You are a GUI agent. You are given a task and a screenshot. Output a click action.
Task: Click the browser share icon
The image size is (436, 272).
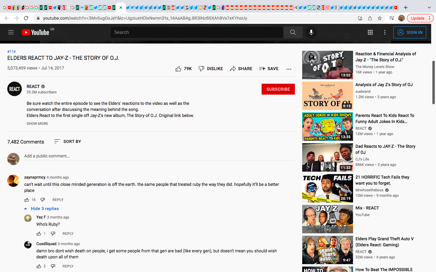[x=370, y=18]
